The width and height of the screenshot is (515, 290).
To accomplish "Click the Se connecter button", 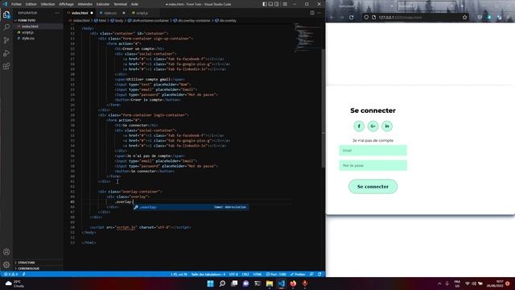I will tap(373, 186).
